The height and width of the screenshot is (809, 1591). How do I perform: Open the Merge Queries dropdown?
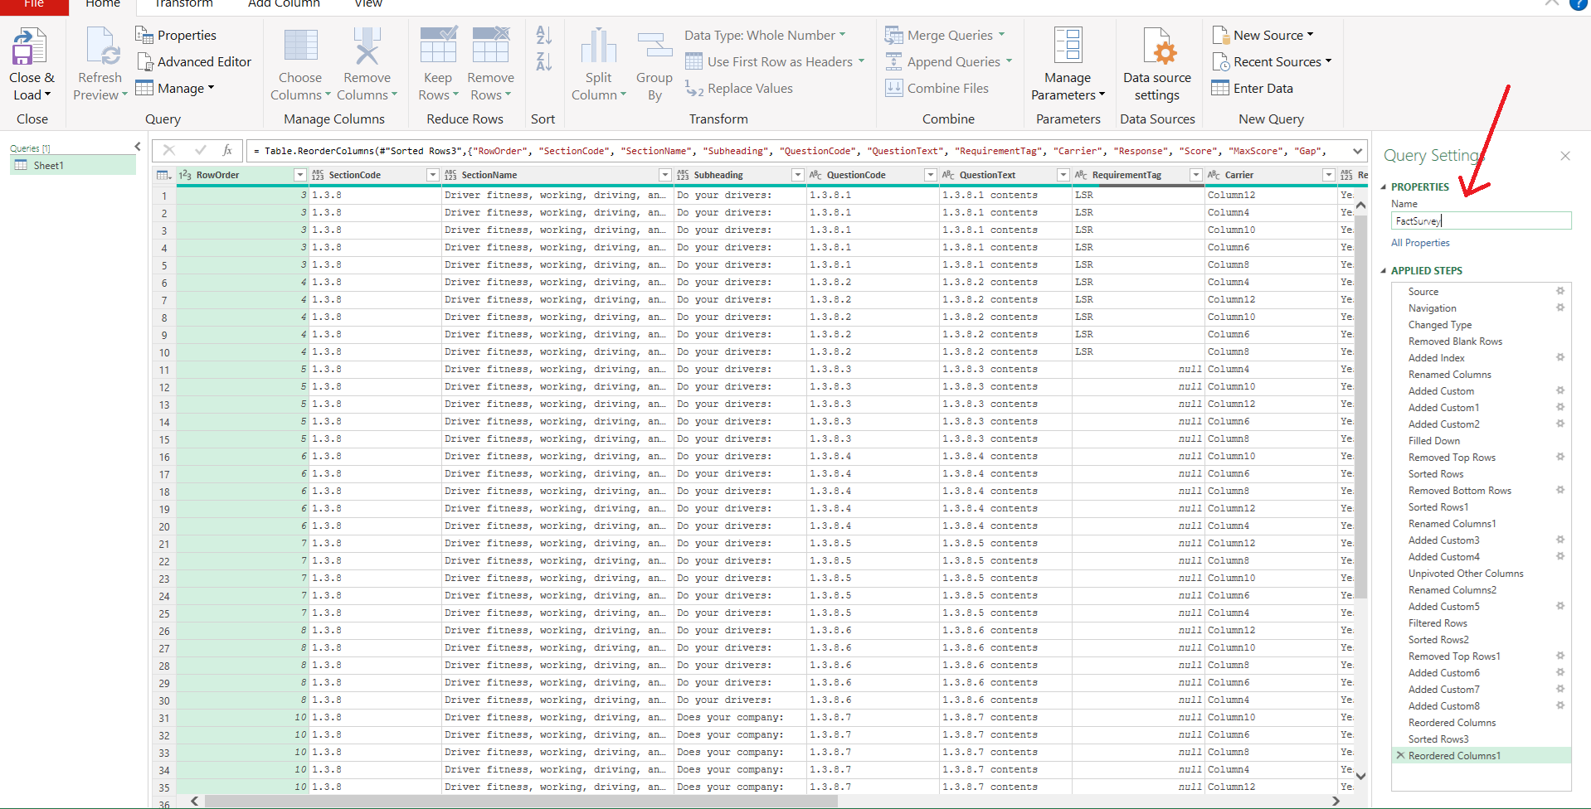(945, 36)
